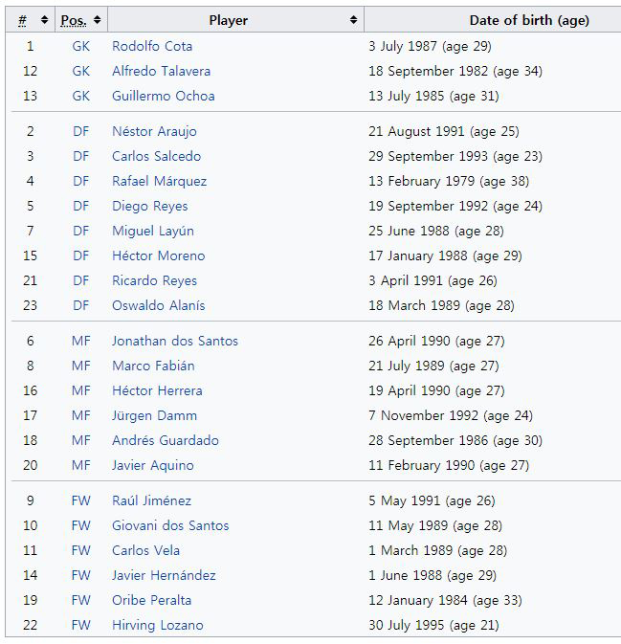
Task: Click MF position link beside Marco Fabián
Action: tap(80, 366)
